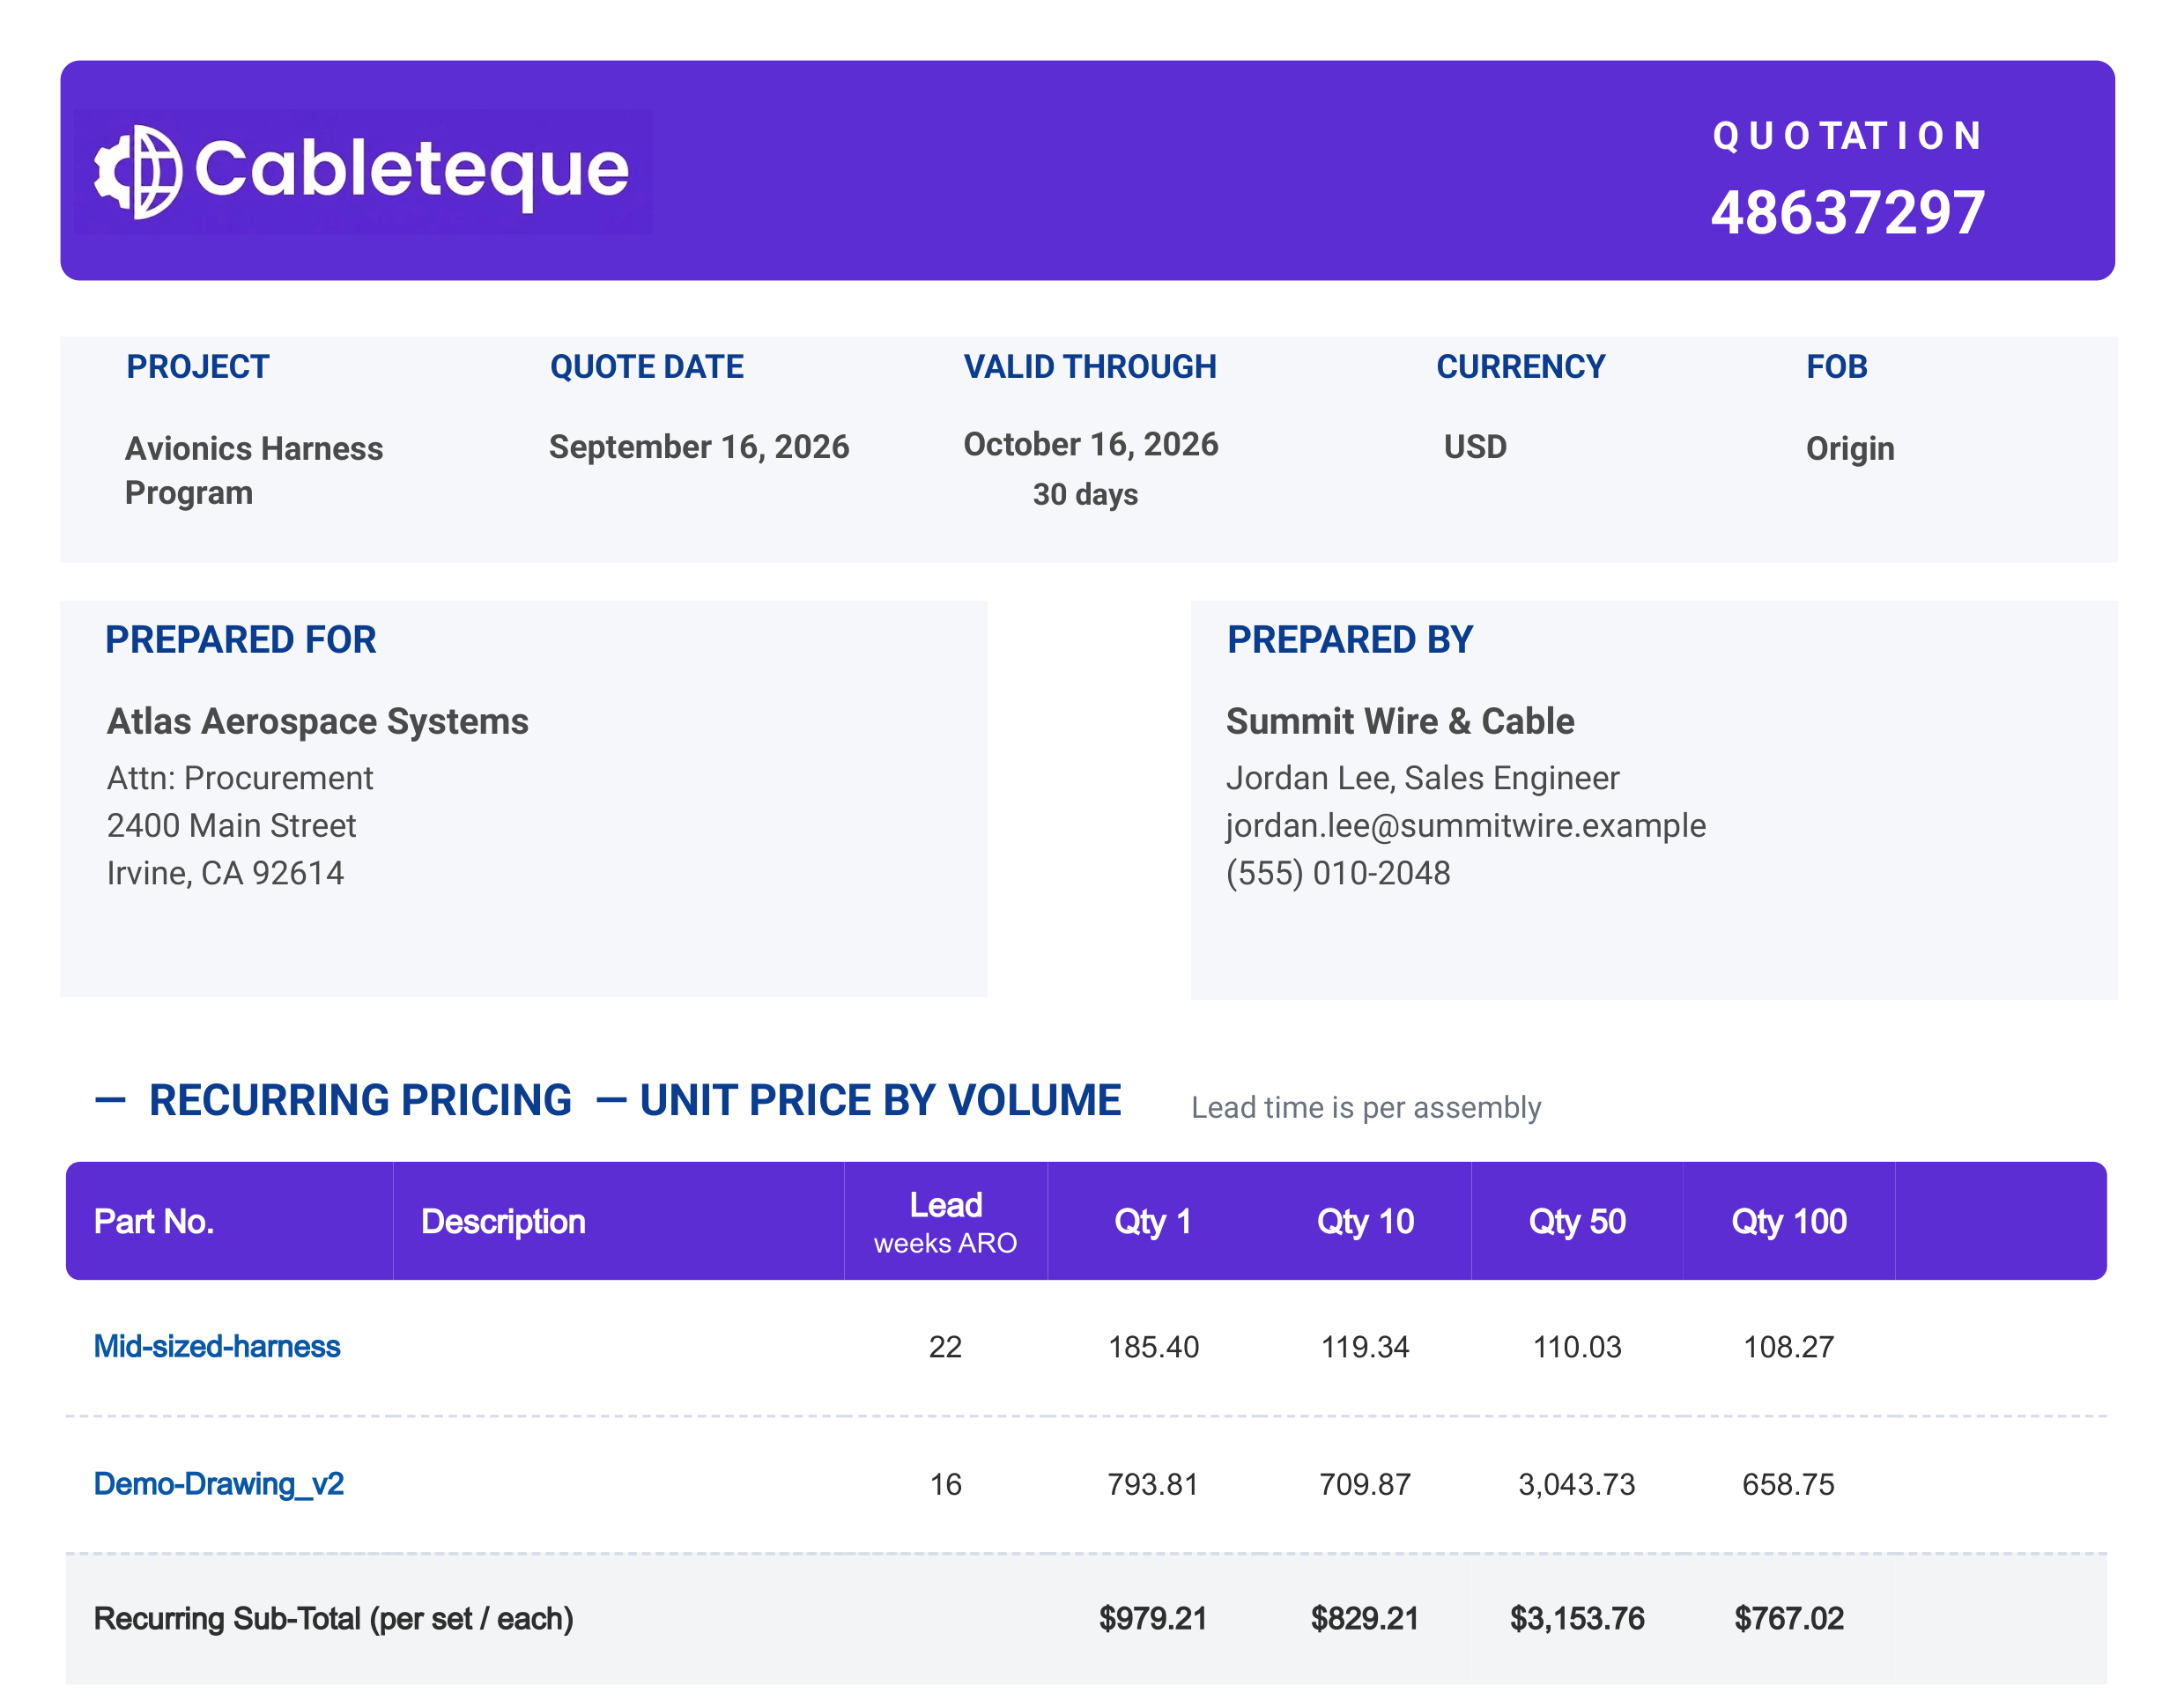The width and height of the screenshot is (2184, 1700).
Task: Click the Cableteque globe gear logo icon
Action: [x=138, y=171]
